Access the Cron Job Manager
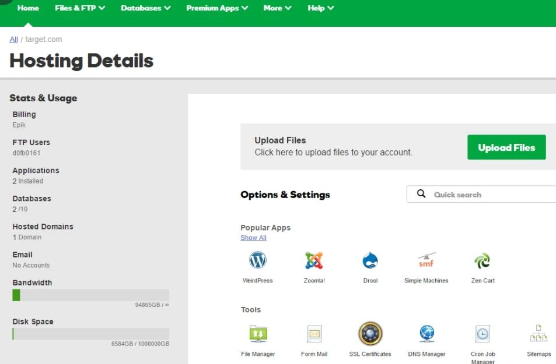The width and height of the screenshot is (556, 364). (x=482, y=334)
